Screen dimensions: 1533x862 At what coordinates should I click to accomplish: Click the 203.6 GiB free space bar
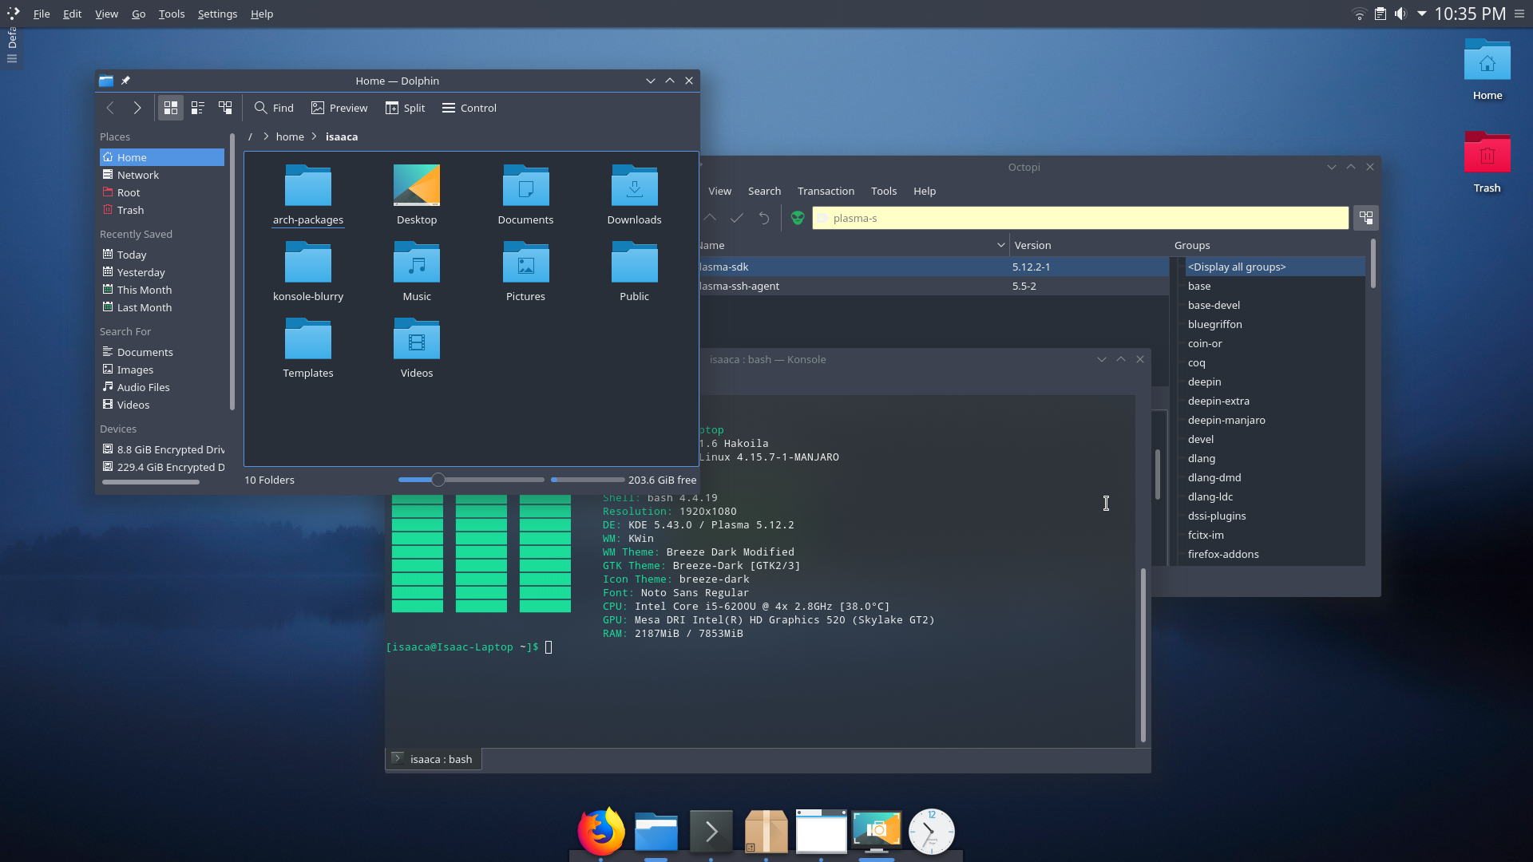coord(588,480)
